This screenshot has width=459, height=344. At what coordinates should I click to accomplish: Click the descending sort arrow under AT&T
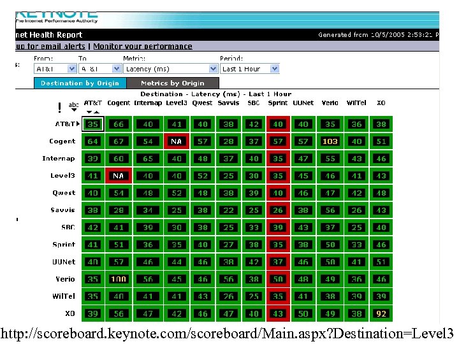tap(89, 112)
